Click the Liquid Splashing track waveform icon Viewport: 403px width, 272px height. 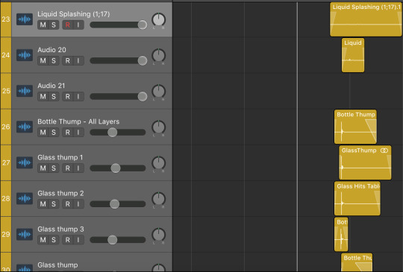point(25,19)
